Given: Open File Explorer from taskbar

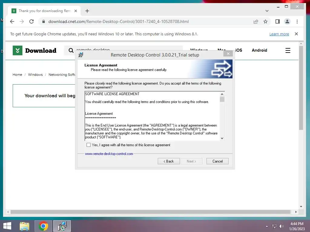Looking at the screenshot, I should coord(25,226).
